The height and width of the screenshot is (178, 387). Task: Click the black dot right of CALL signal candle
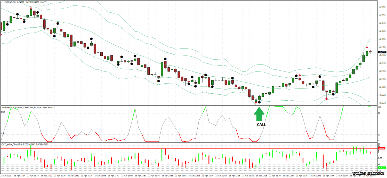coord(260,102)
